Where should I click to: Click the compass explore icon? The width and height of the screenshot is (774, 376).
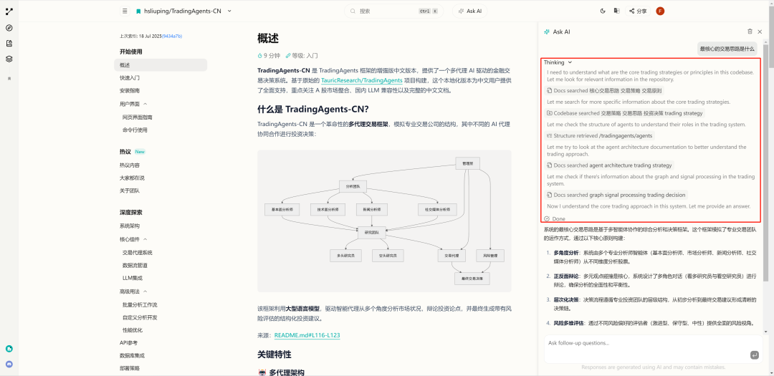(9, 28)
